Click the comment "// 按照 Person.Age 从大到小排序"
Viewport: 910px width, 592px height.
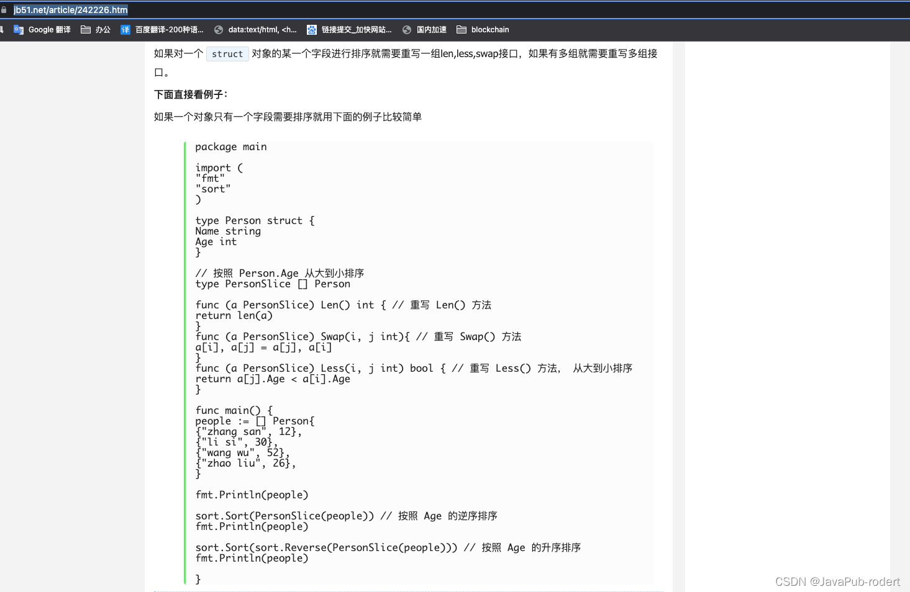click(280, 274)
